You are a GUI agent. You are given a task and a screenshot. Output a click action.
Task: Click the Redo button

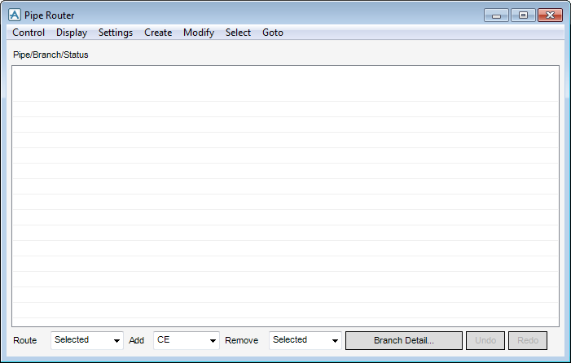tap(528, 340)
